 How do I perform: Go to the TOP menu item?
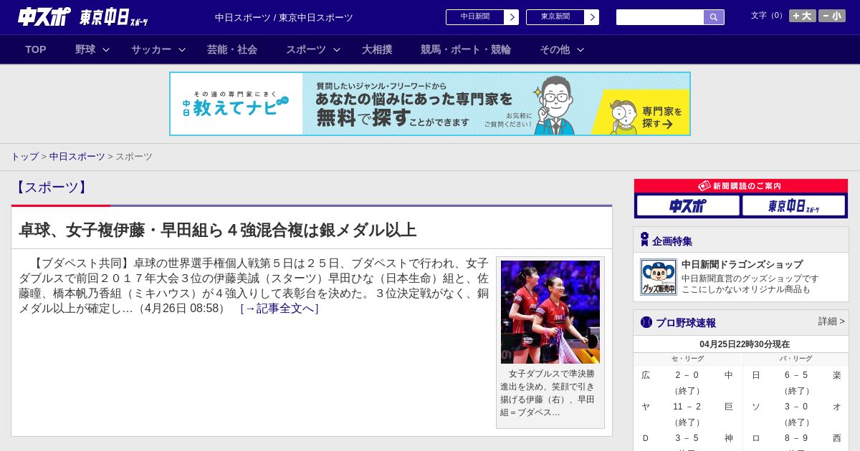36,49
